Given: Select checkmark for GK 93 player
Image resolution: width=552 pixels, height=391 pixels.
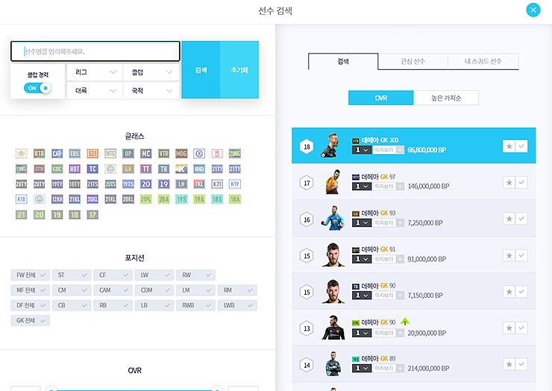Looking at the screenshot, I should 521,219.
